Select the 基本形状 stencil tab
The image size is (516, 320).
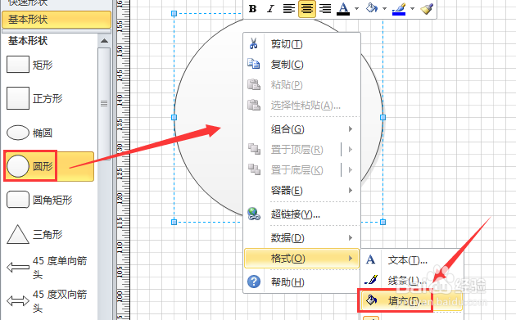point(57,20)
